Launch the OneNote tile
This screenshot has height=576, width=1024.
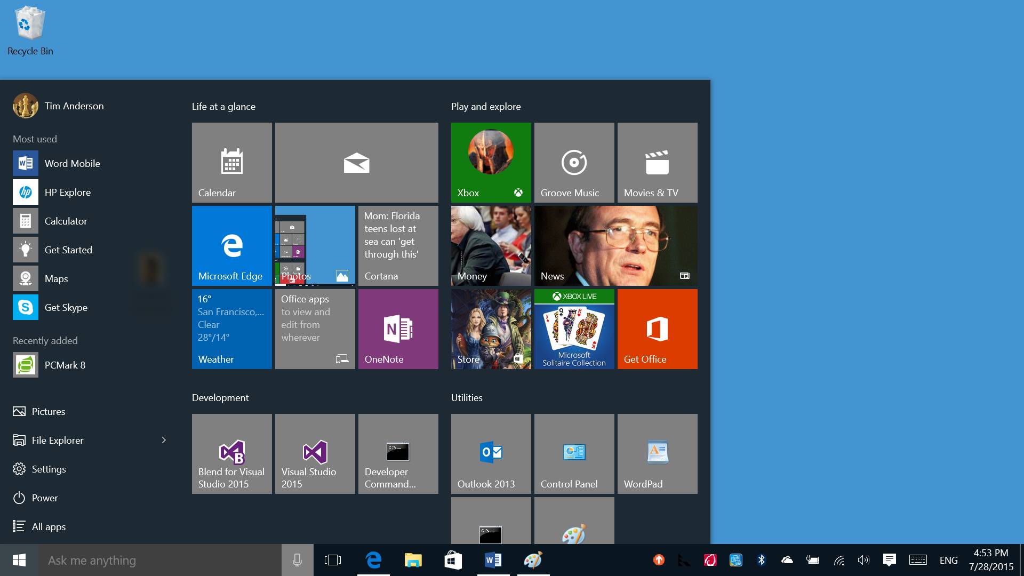click(x=398, y=329)
